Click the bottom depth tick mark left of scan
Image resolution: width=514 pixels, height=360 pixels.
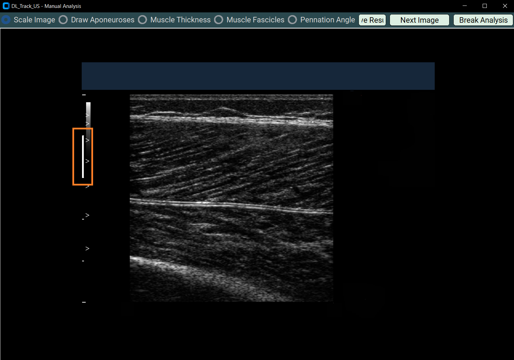84,302
